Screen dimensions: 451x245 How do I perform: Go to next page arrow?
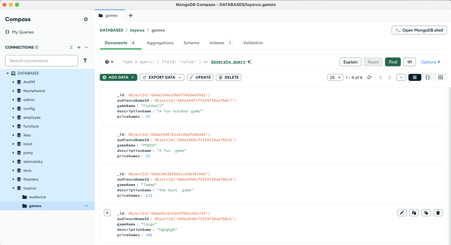coord(389,77)
